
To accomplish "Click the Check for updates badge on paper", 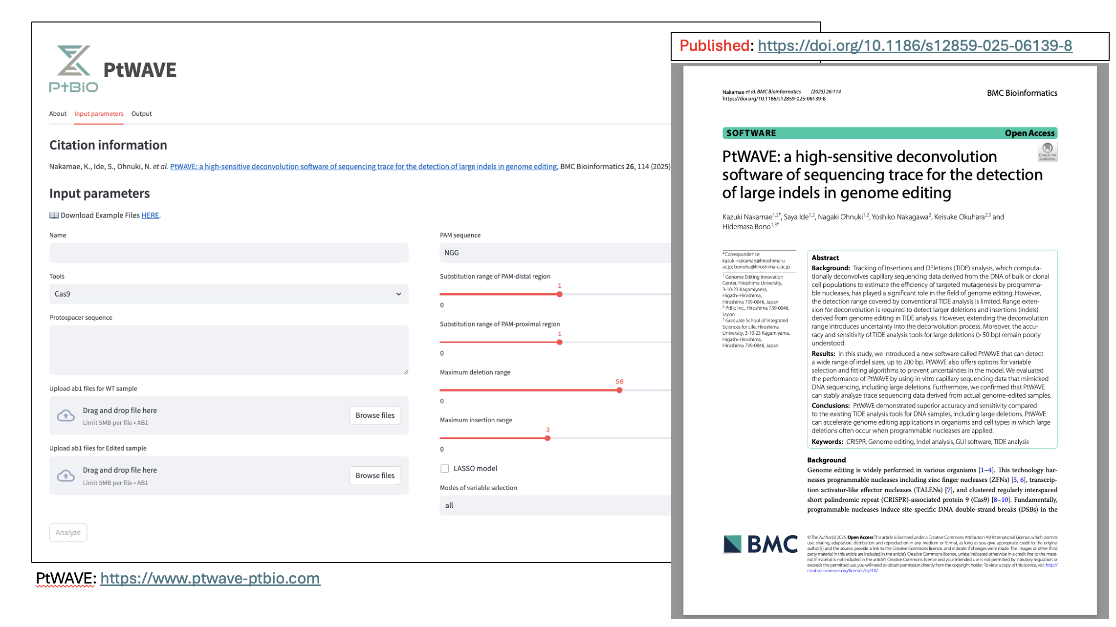I will point(1047,151).
